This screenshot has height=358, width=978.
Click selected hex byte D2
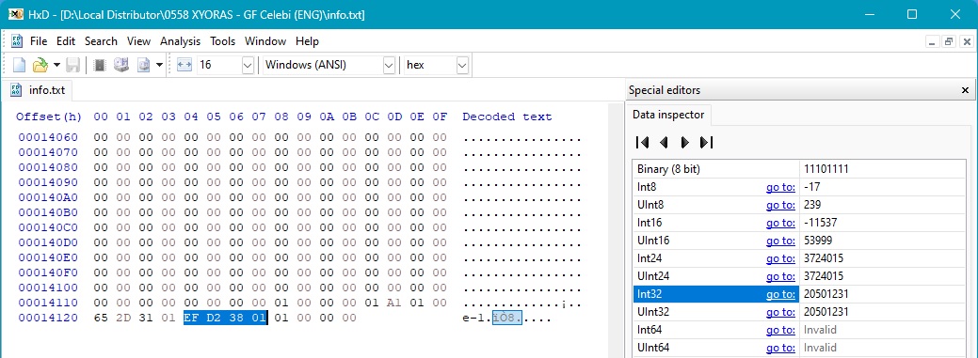pyautogui.click(x=214, y=319)
